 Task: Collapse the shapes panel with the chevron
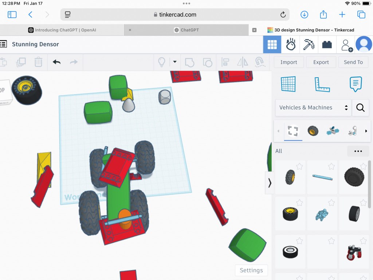click(270, 183)
